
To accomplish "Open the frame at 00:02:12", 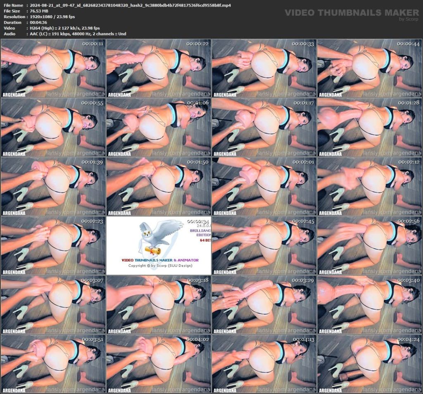I will [x=369, y=186].
